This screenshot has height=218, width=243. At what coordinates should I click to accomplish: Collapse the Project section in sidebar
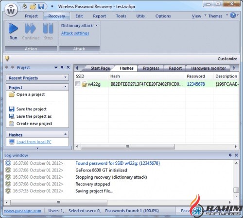[65, 87]
